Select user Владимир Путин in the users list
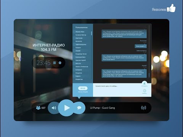 tap(81, 54)
